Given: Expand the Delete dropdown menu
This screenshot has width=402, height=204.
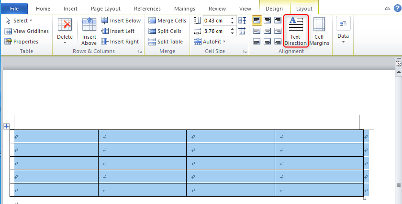Looking at the screenshot, I should point(65,40).
